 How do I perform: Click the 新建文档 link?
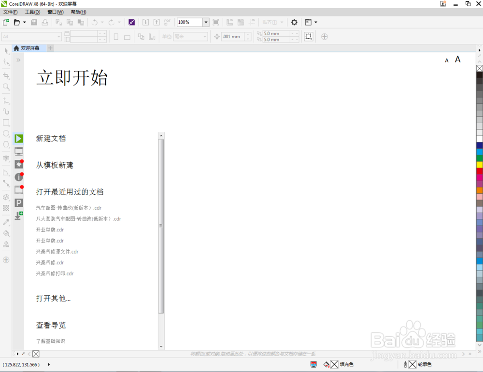[51, 138]
